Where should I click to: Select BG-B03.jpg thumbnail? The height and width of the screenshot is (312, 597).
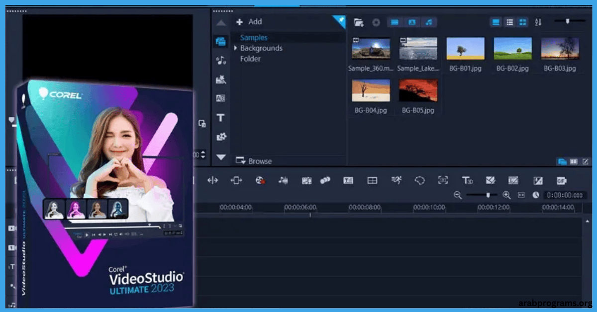(560, 48)
